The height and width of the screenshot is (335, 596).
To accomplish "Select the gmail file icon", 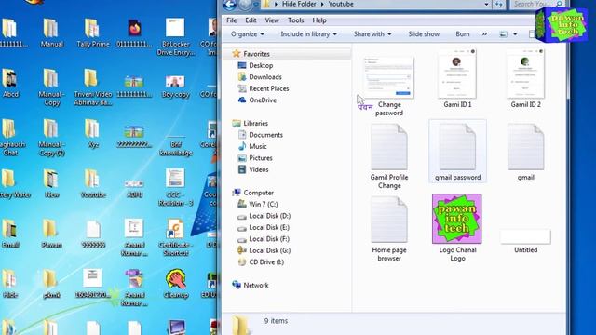I will 525,147.
